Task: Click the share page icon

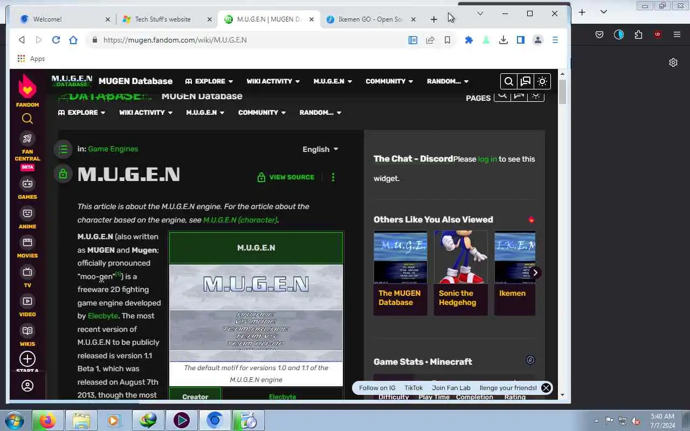Action: click(430, 40)
